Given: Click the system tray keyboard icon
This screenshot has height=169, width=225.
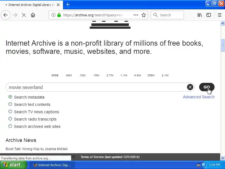Looking at the screenshot, I should pos(199,165).
